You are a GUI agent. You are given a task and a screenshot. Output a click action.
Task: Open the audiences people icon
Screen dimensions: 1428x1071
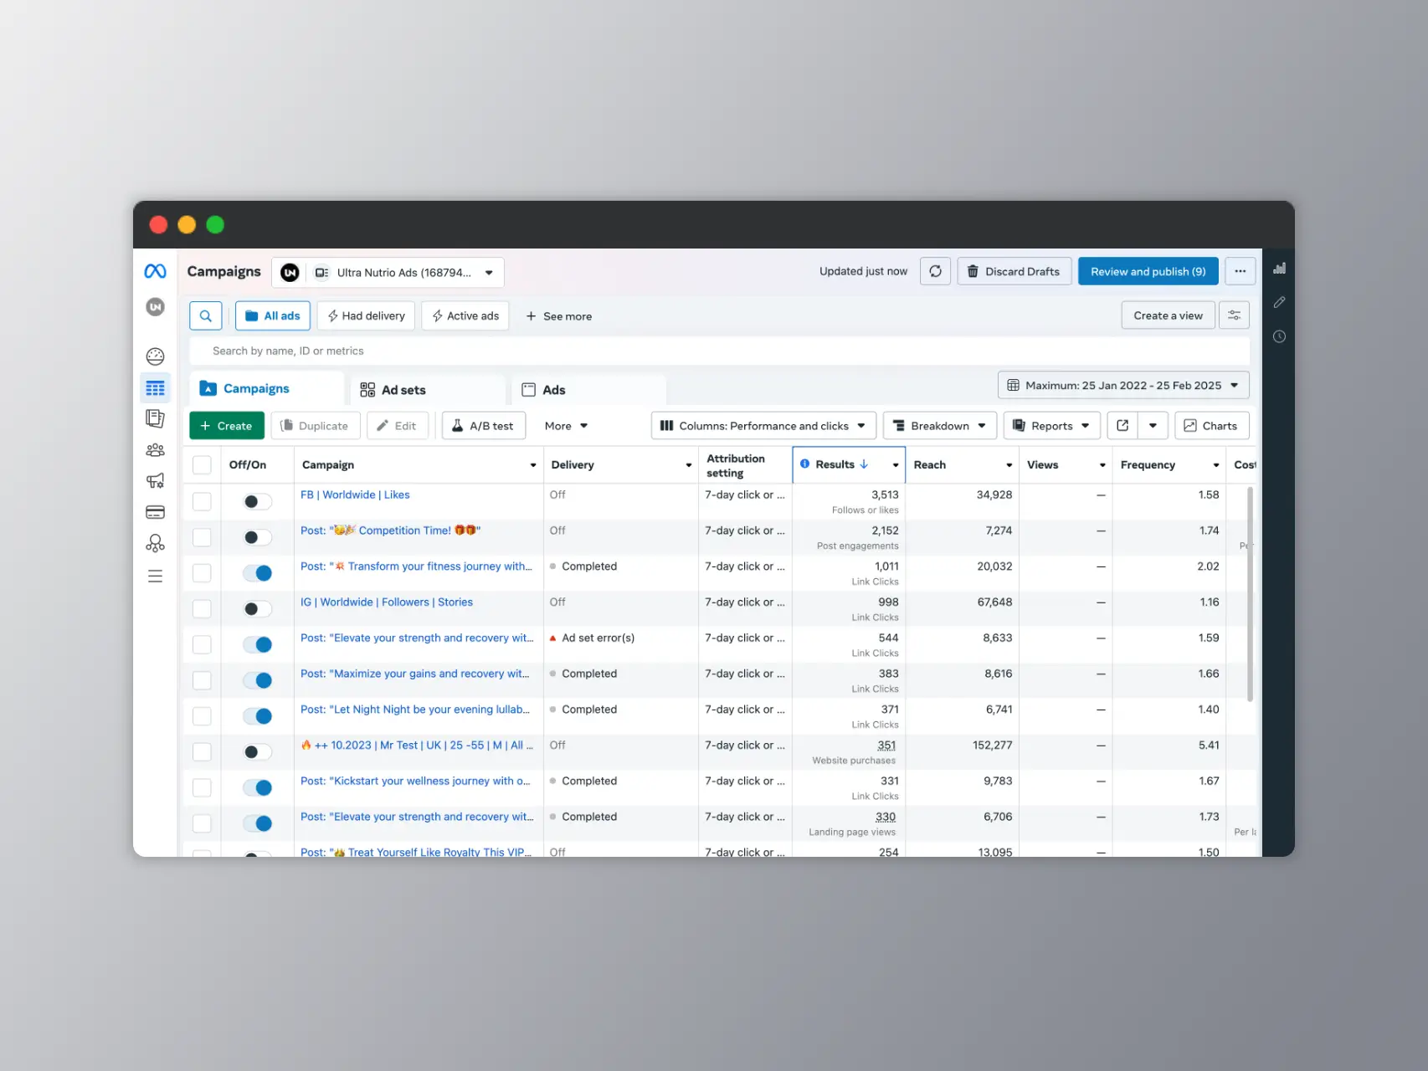[155, 450]
